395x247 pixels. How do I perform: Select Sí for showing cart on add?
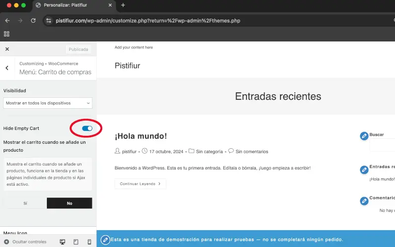25,203
